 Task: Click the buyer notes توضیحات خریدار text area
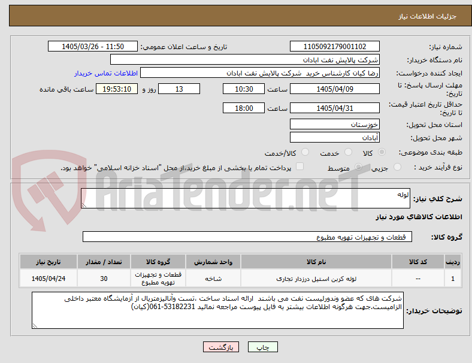coord(217,310)
